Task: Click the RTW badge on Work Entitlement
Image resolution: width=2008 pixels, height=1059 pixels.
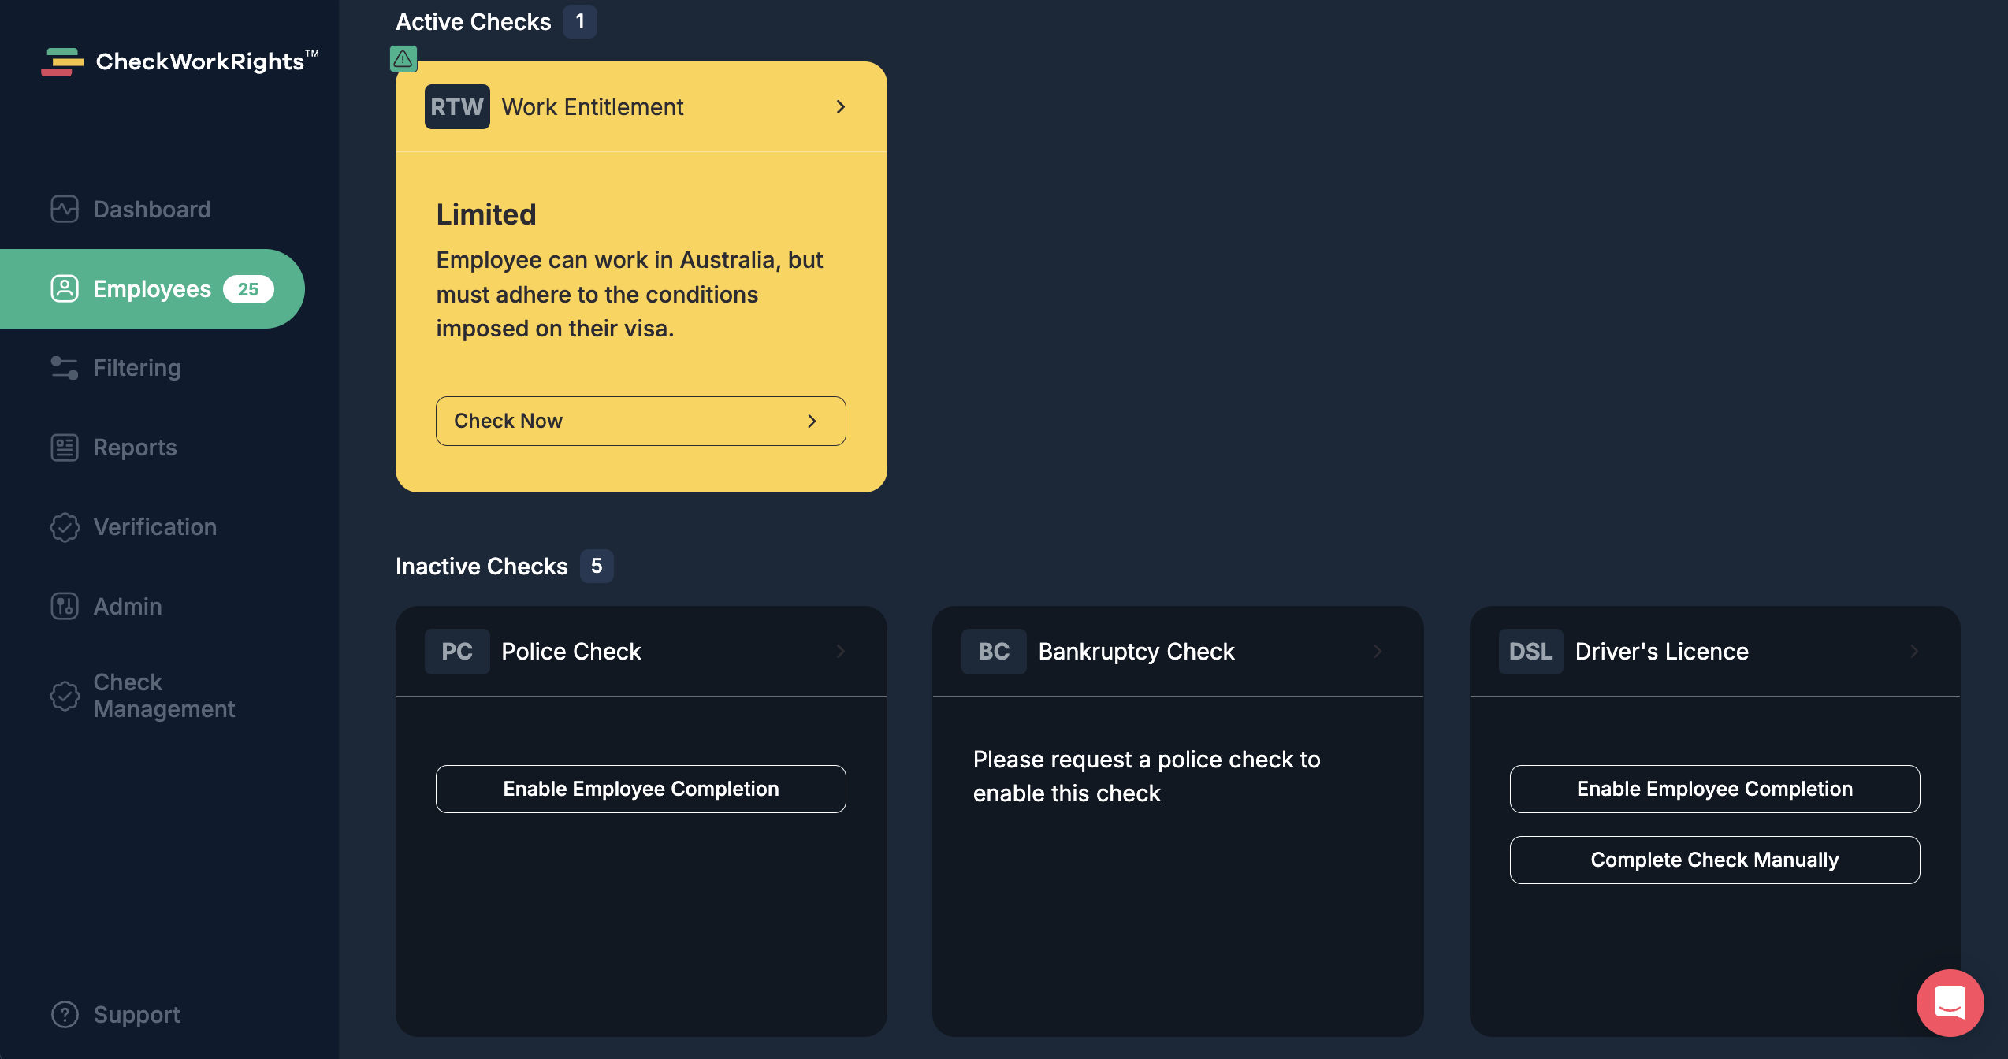Action: click(457, 106)
